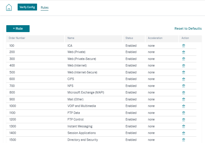
Task: Delete the Web (Private-Secure) rule
Action: 183,59
